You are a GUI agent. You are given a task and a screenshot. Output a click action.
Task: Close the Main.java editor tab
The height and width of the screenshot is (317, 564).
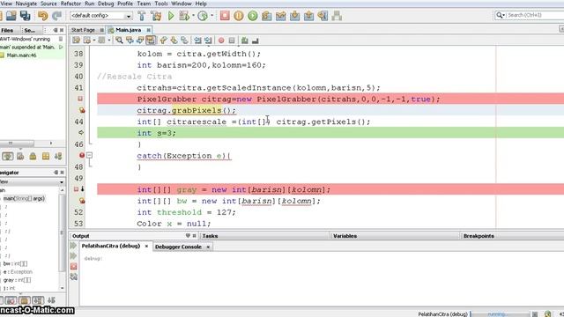tap(148, 30)
